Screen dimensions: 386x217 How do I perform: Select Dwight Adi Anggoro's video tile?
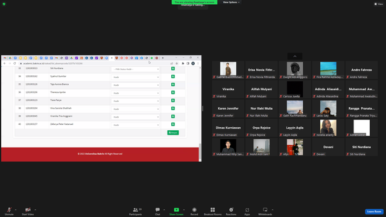[295, 70]
